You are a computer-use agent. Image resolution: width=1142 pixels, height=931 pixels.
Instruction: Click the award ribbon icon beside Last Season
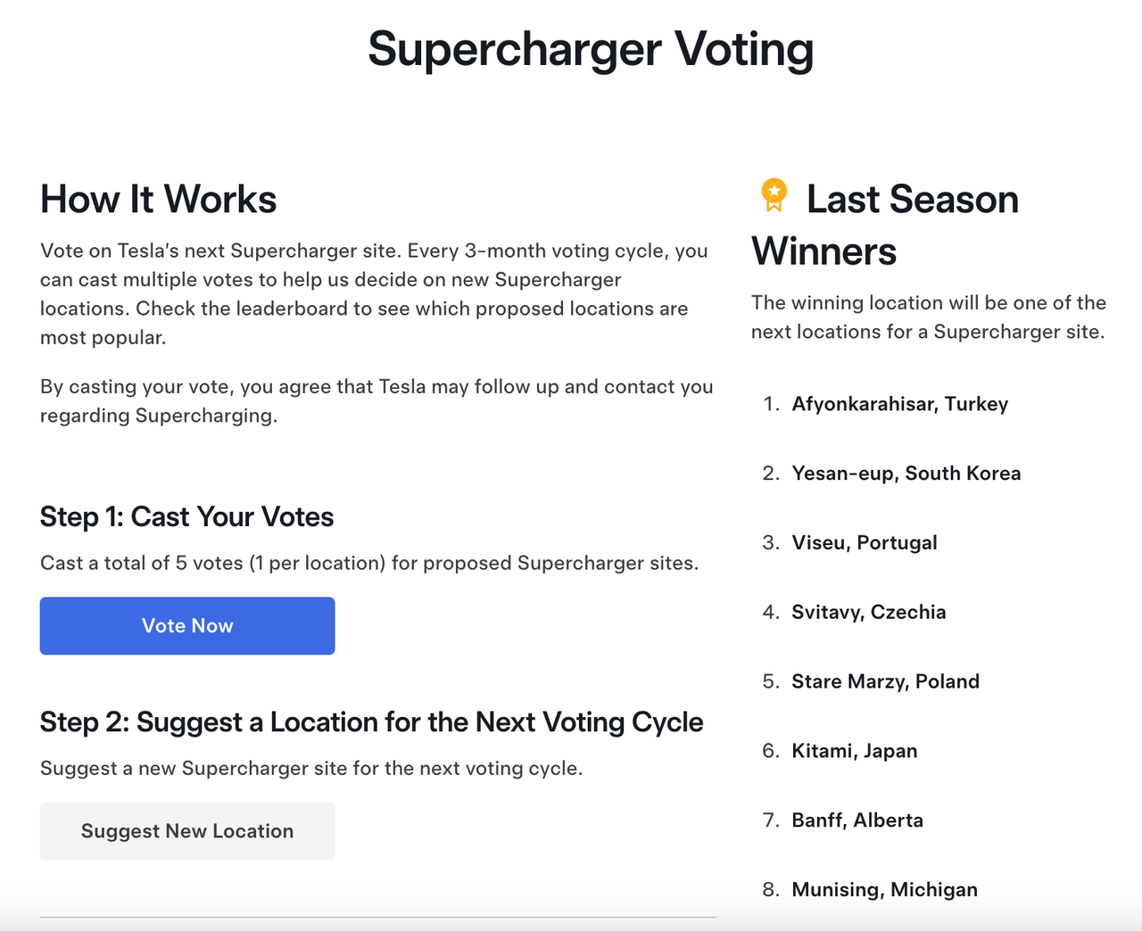(x=774, y=195)
